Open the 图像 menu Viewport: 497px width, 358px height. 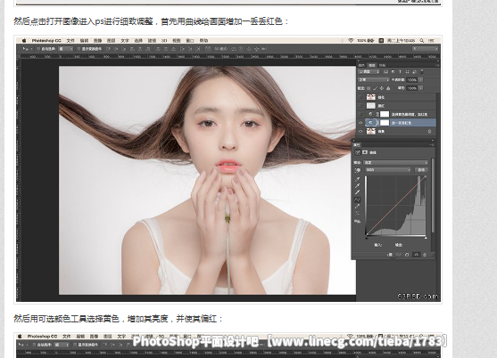(97, 40)
